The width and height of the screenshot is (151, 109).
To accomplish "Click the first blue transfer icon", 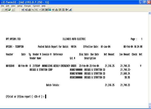I will (x=23, y=10).
